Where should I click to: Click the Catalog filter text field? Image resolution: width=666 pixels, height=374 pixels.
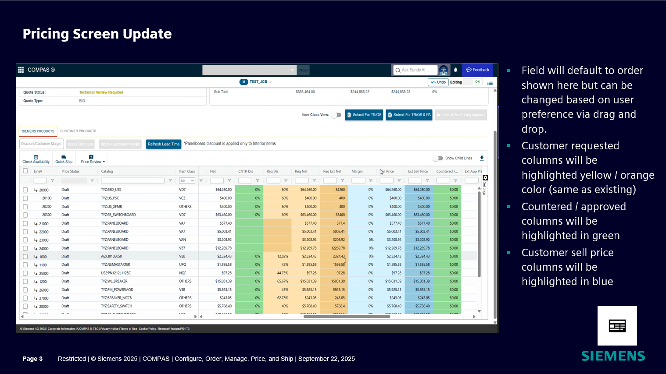(x=132, y=180)
